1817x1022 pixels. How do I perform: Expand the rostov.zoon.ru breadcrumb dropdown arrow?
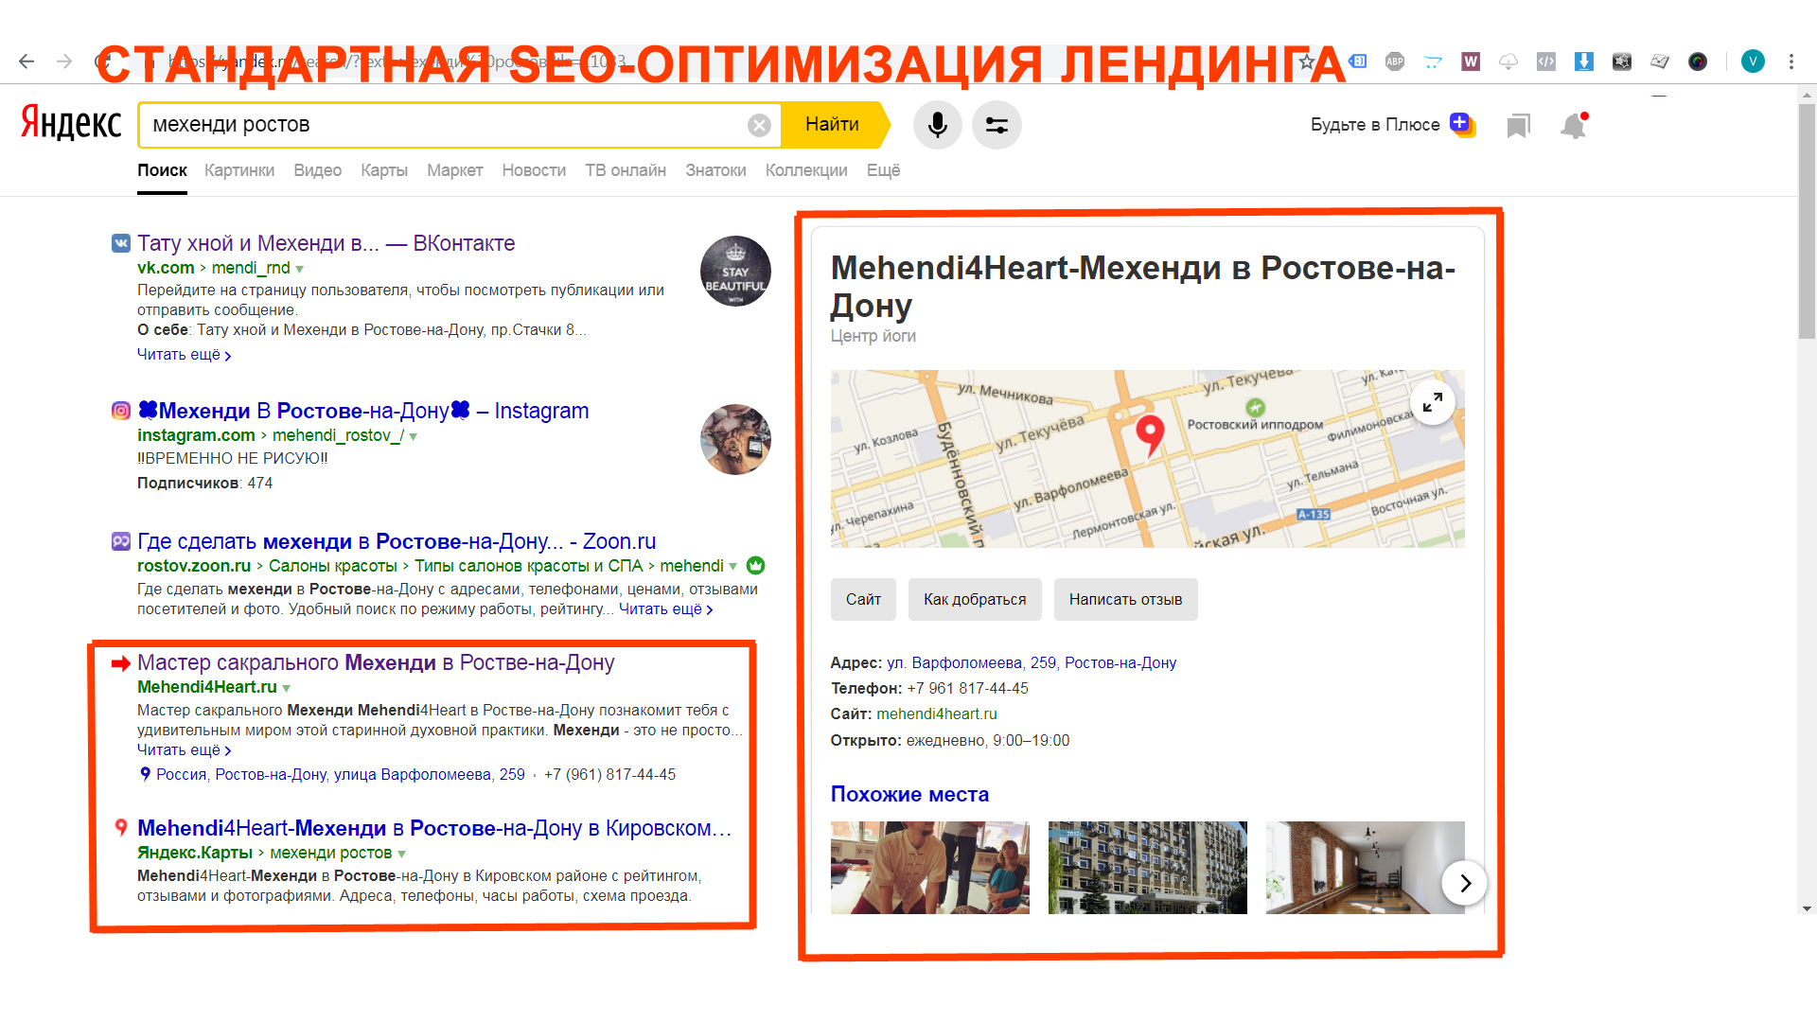(732, 567)
